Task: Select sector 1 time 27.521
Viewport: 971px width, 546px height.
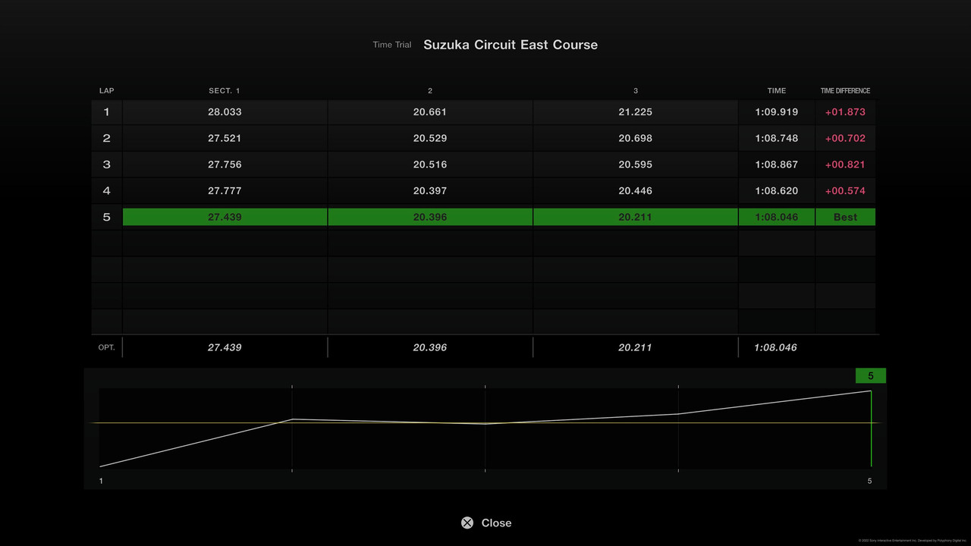Action: (225, 138)
